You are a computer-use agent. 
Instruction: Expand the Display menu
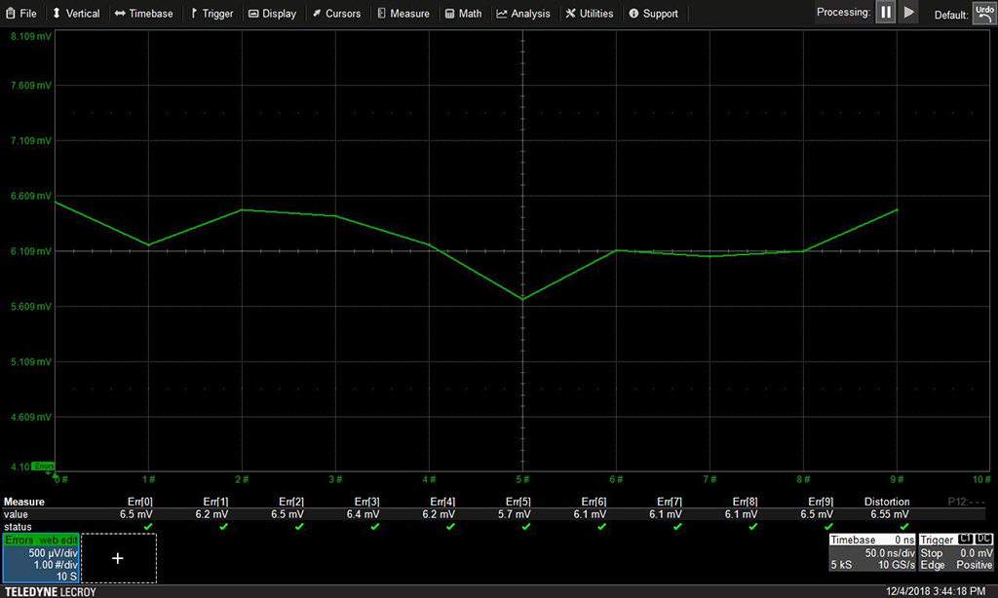[x=272, y=14]
